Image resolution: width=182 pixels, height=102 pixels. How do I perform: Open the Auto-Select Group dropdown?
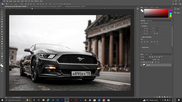pyautogui.click(x=16, y=4)
